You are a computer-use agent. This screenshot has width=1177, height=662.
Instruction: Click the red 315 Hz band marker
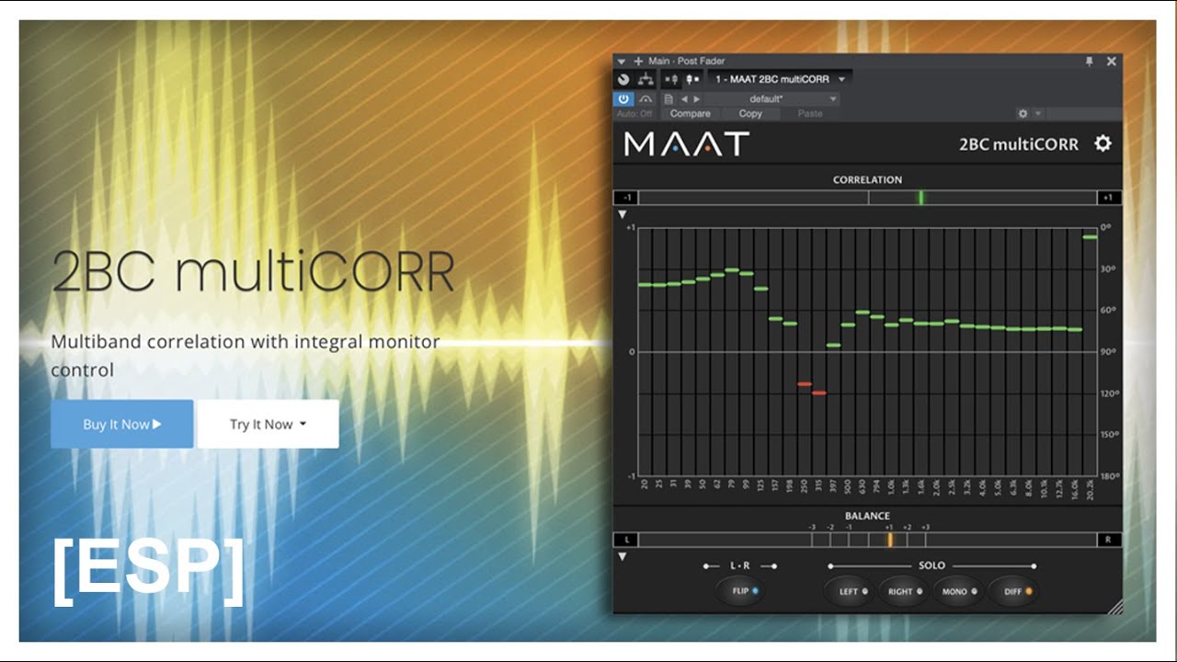tap(819, 394)
